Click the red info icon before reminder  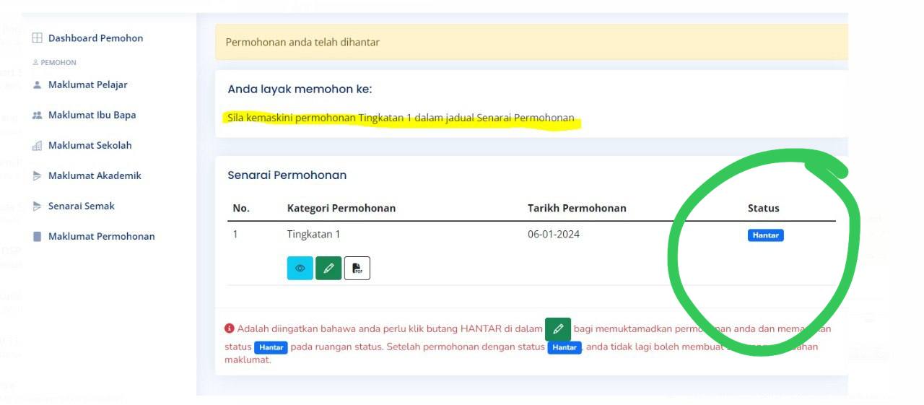click(x=230, y=328)
